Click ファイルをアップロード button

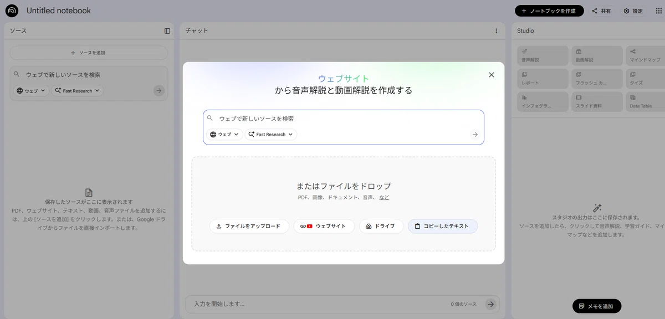249,226
